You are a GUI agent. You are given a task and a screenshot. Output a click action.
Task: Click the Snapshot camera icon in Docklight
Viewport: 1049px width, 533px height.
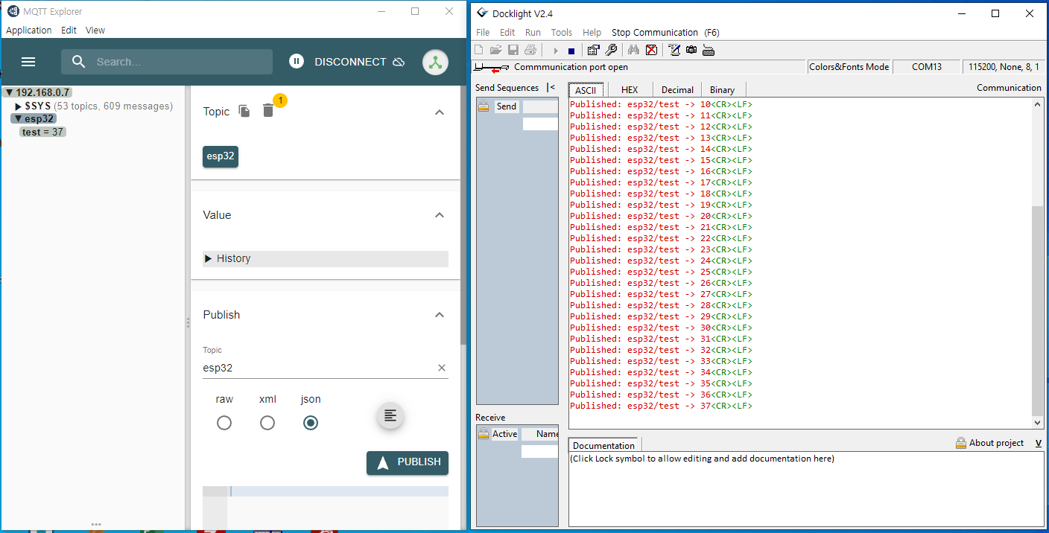[691, 50]
